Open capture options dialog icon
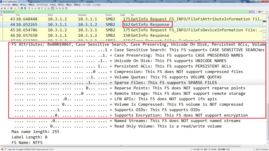The width and height of the screenshot is (269, 151). 11,8
